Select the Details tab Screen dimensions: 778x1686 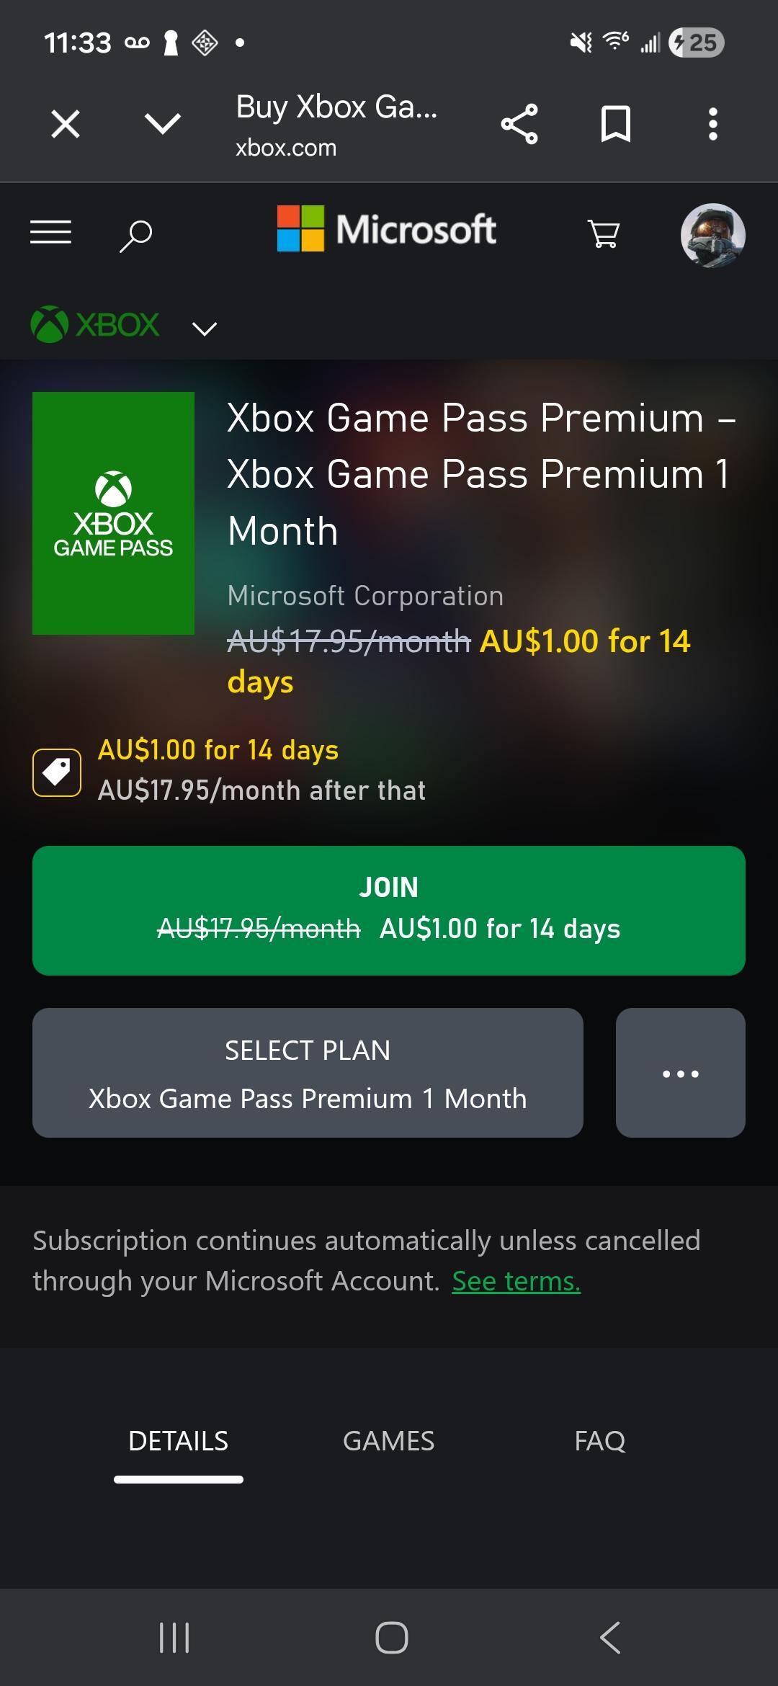(178, 1441)
